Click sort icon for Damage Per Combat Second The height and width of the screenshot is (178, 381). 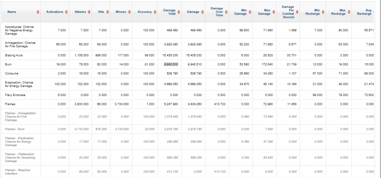click(298, 12)
